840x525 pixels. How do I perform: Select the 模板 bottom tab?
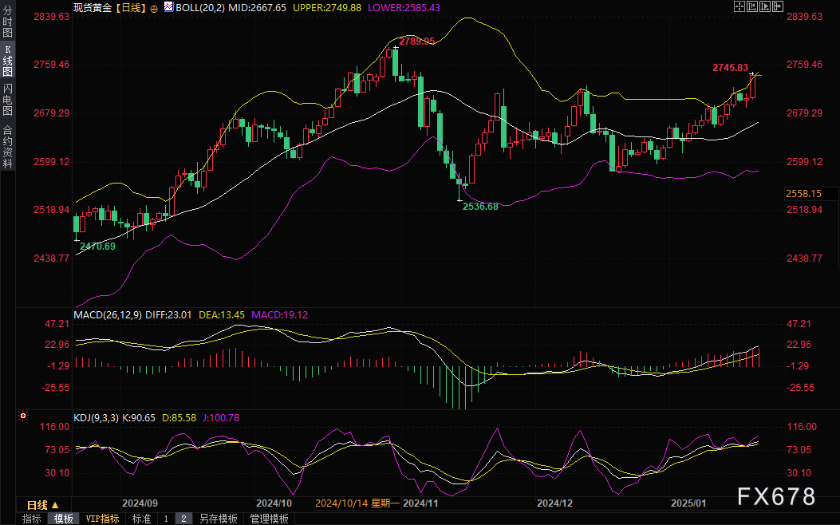pyautogui.click(x=64, y=519)
